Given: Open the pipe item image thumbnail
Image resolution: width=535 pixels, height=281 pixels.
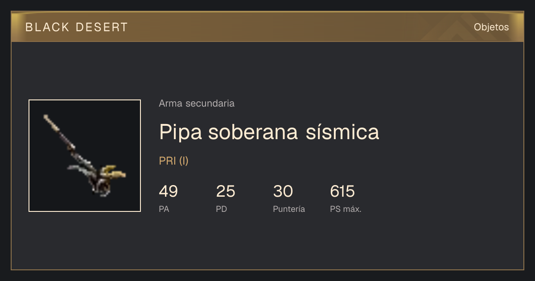Looking at the screenshot, I should pyautogui.click(x=85, y=156).
